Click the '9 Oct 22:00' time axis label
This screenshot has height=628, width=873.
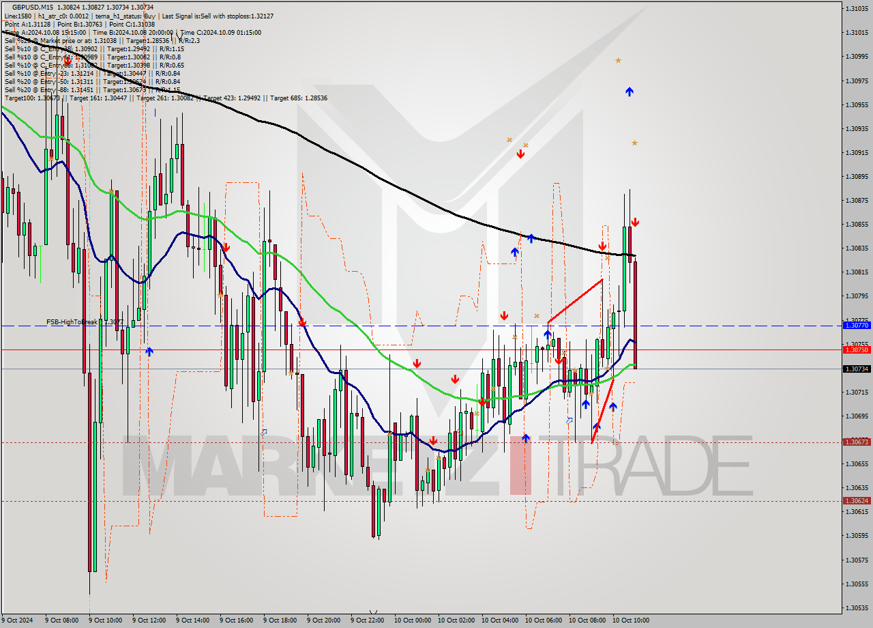(x=367, y=620)
